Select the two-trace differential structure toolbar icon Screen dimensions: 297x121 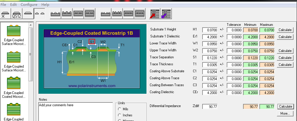[x=39, y=14]
